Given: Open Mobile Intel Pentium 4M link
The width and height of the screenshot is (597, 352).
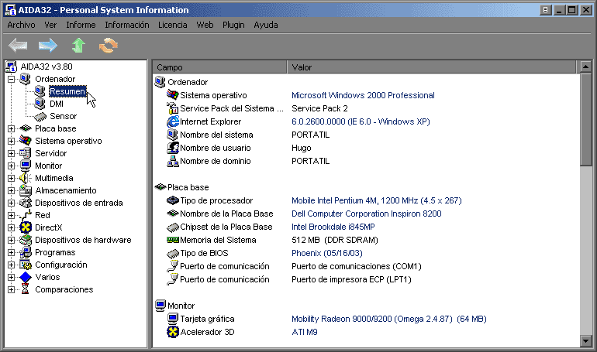Looking at the screenshot, I should pyautogui.click(x=377, y=200).
